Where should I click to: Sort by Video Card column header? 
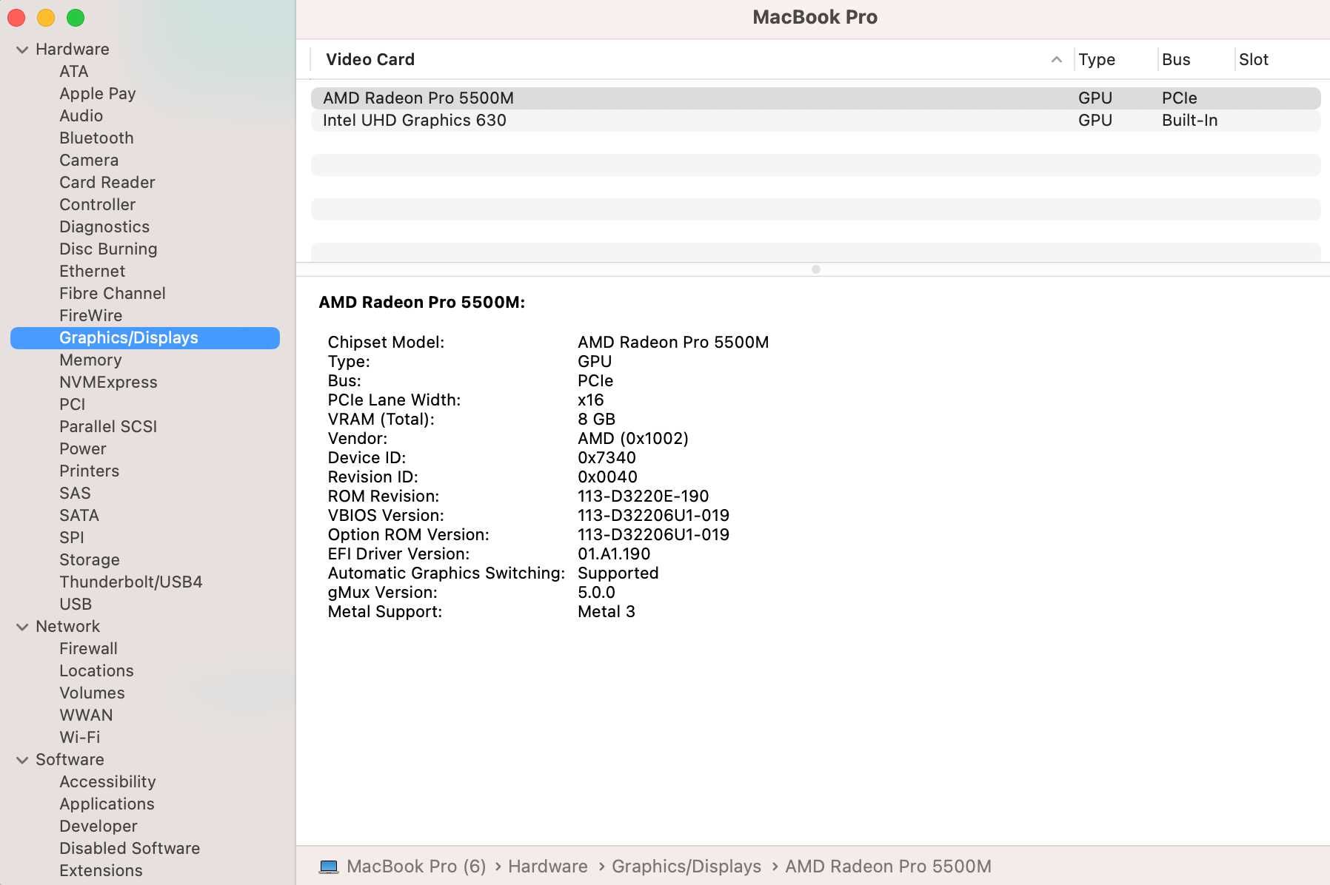(370, 60)
